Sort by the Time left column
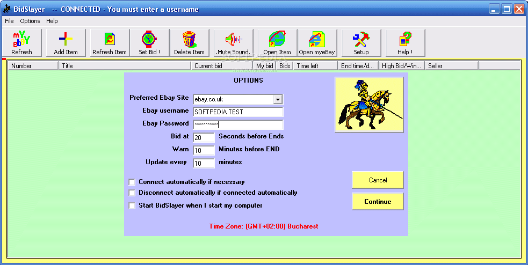The height and width of the screenshot is (265, 528). (x=315, y=66)
